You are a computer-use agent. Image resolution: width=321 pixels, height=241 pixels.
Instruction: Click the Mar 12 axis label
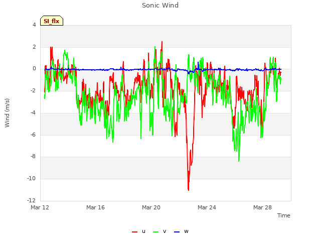40,207
